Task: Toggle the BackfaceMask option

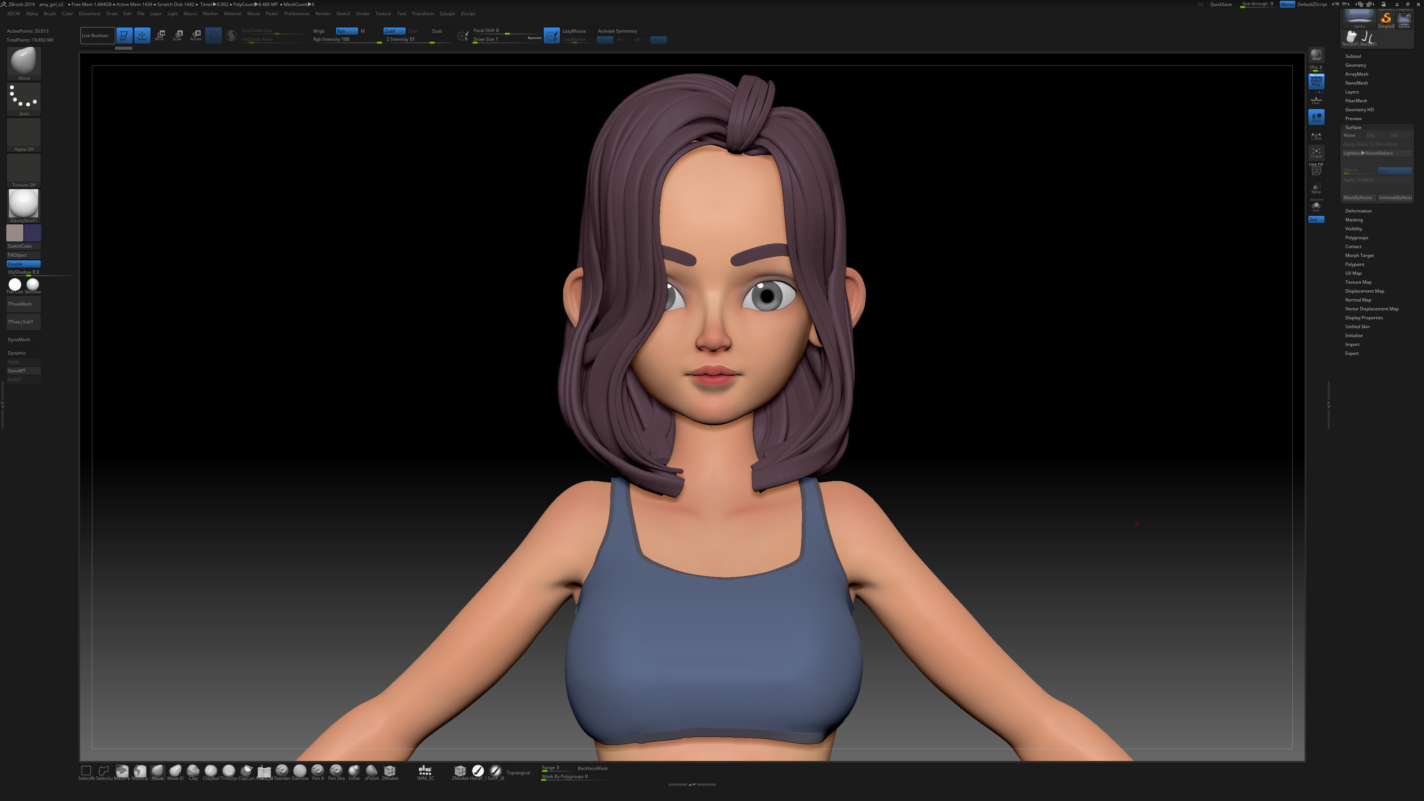Action: pos(593,768)
